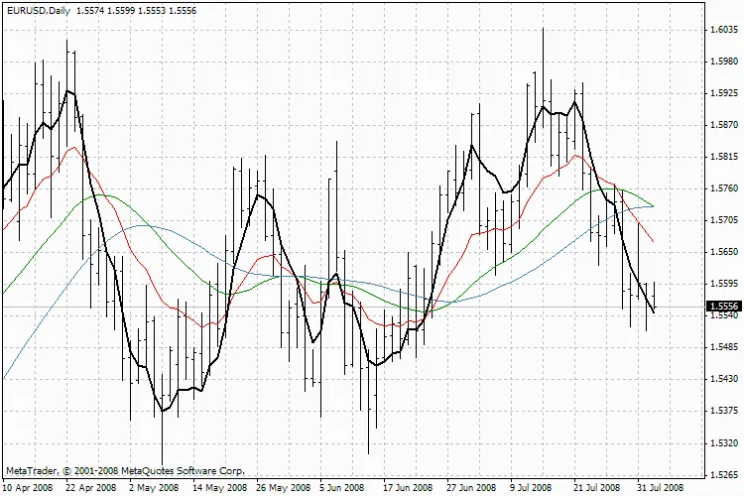This screenshot has height=496, width=744.
Task: Select the 1.5980 price level label
Action: click(724, 62)
